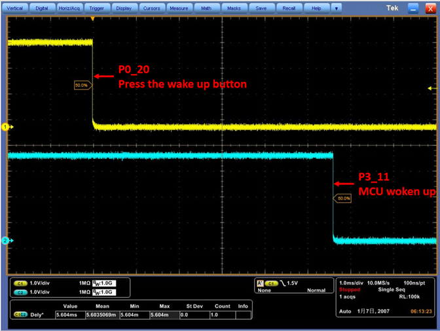This screenshot has height=331, width=440.
Task: Select channel 1 ground reference marker
Action: (x=5, y=127)
